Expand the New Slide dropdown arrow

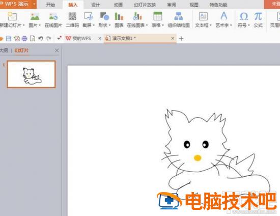pos(23,25)
